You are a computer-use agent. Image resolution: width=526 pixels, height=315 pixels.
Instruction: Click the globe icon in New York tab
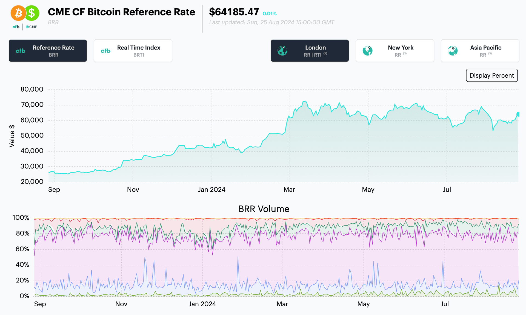click(367, 51)
